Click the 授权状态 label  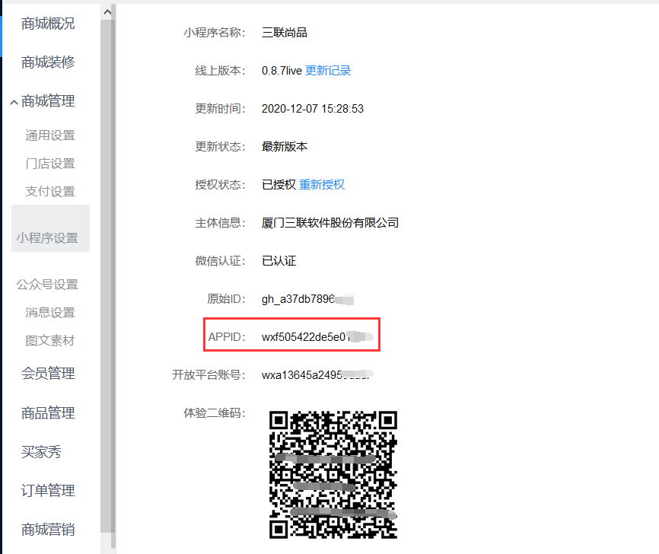(x=220, y=184)
